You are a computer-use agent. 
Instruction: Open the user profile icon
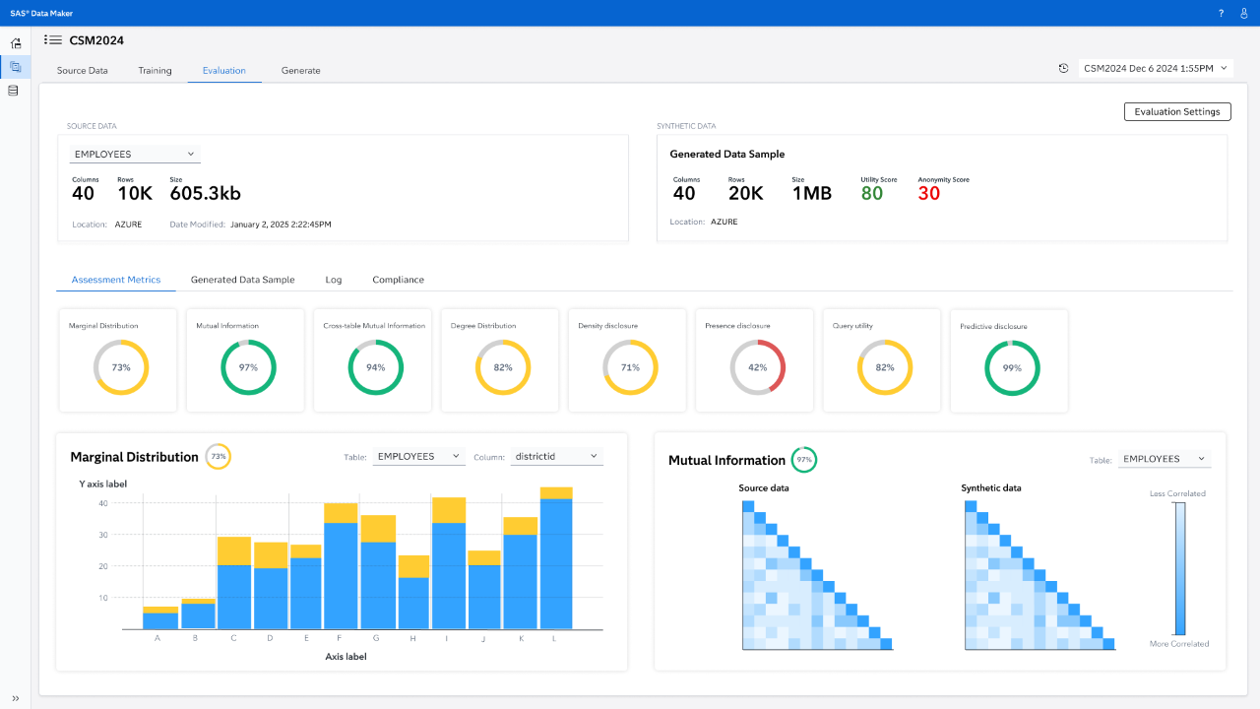click(x=1243, y=13)
